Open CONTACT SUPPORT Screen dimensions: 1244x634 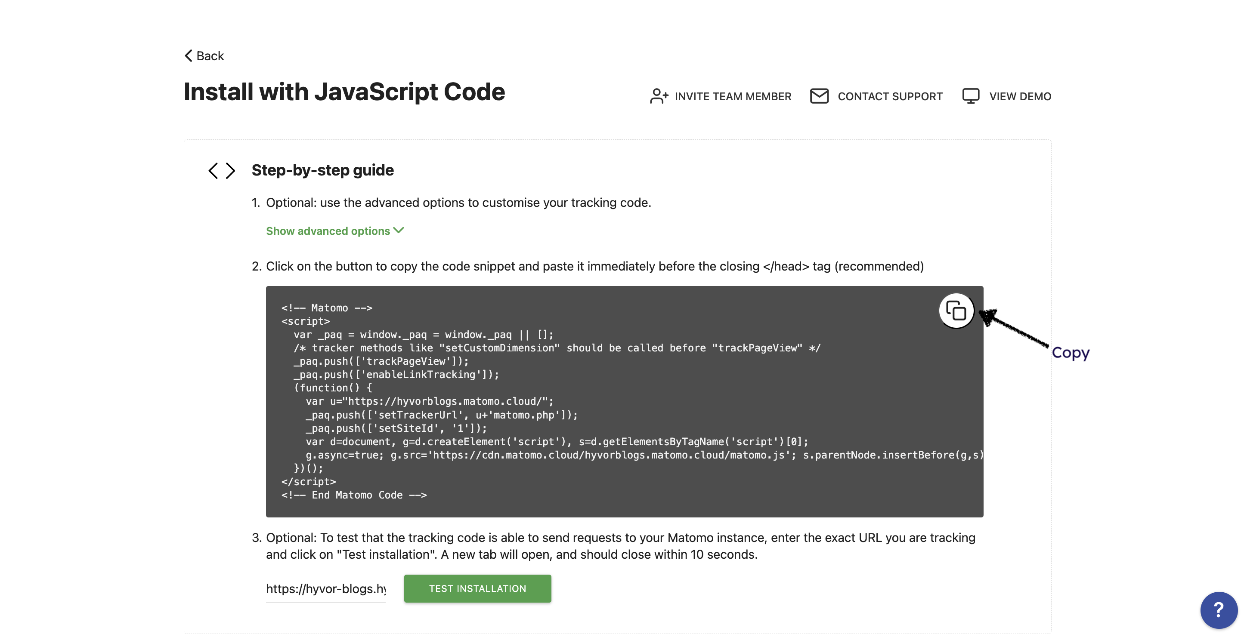tap(891, 96)
